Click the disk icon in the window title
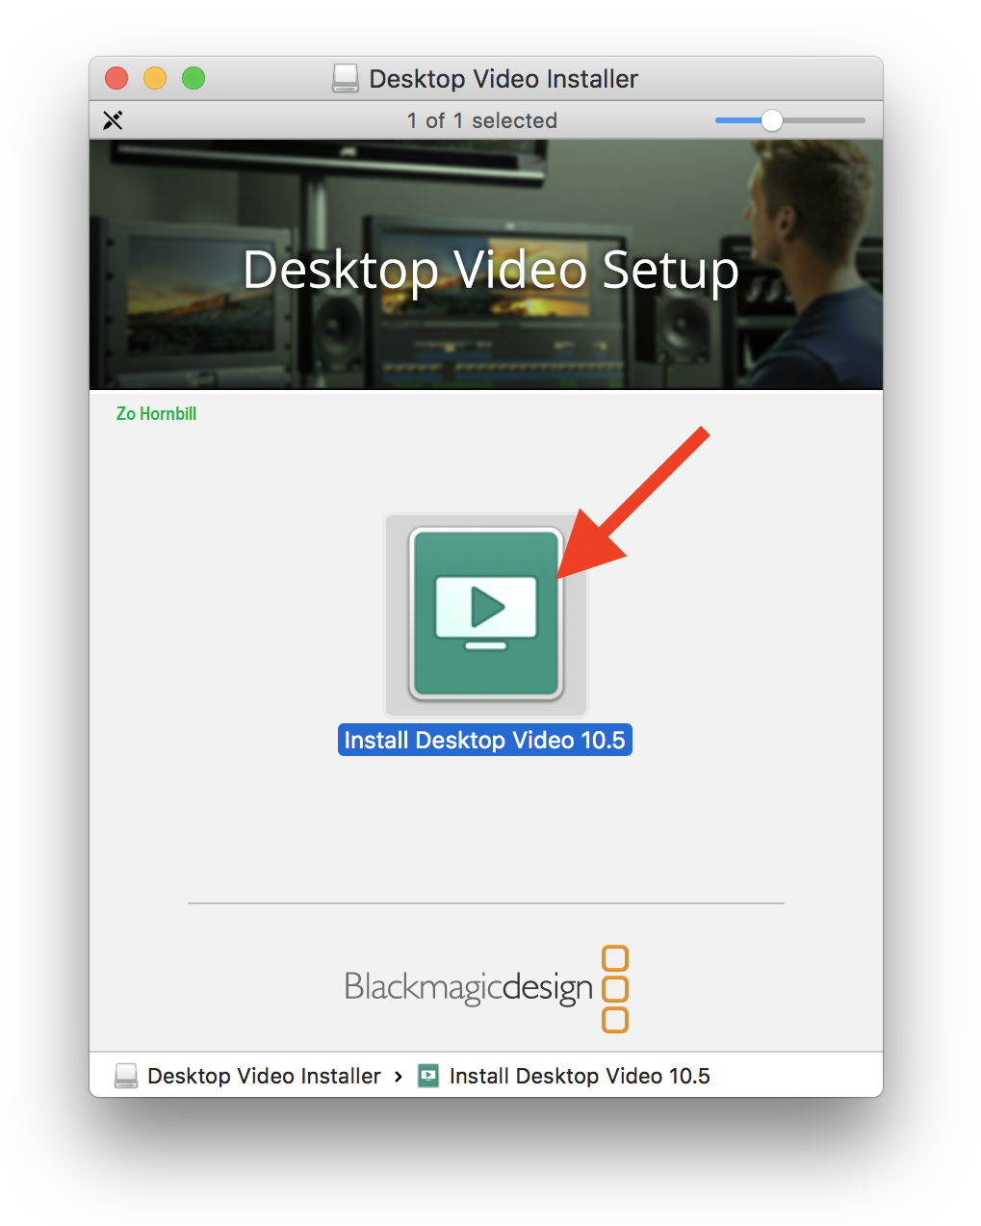The width and height of the screenshot is (981, 1226). click(x=346, y=78)
